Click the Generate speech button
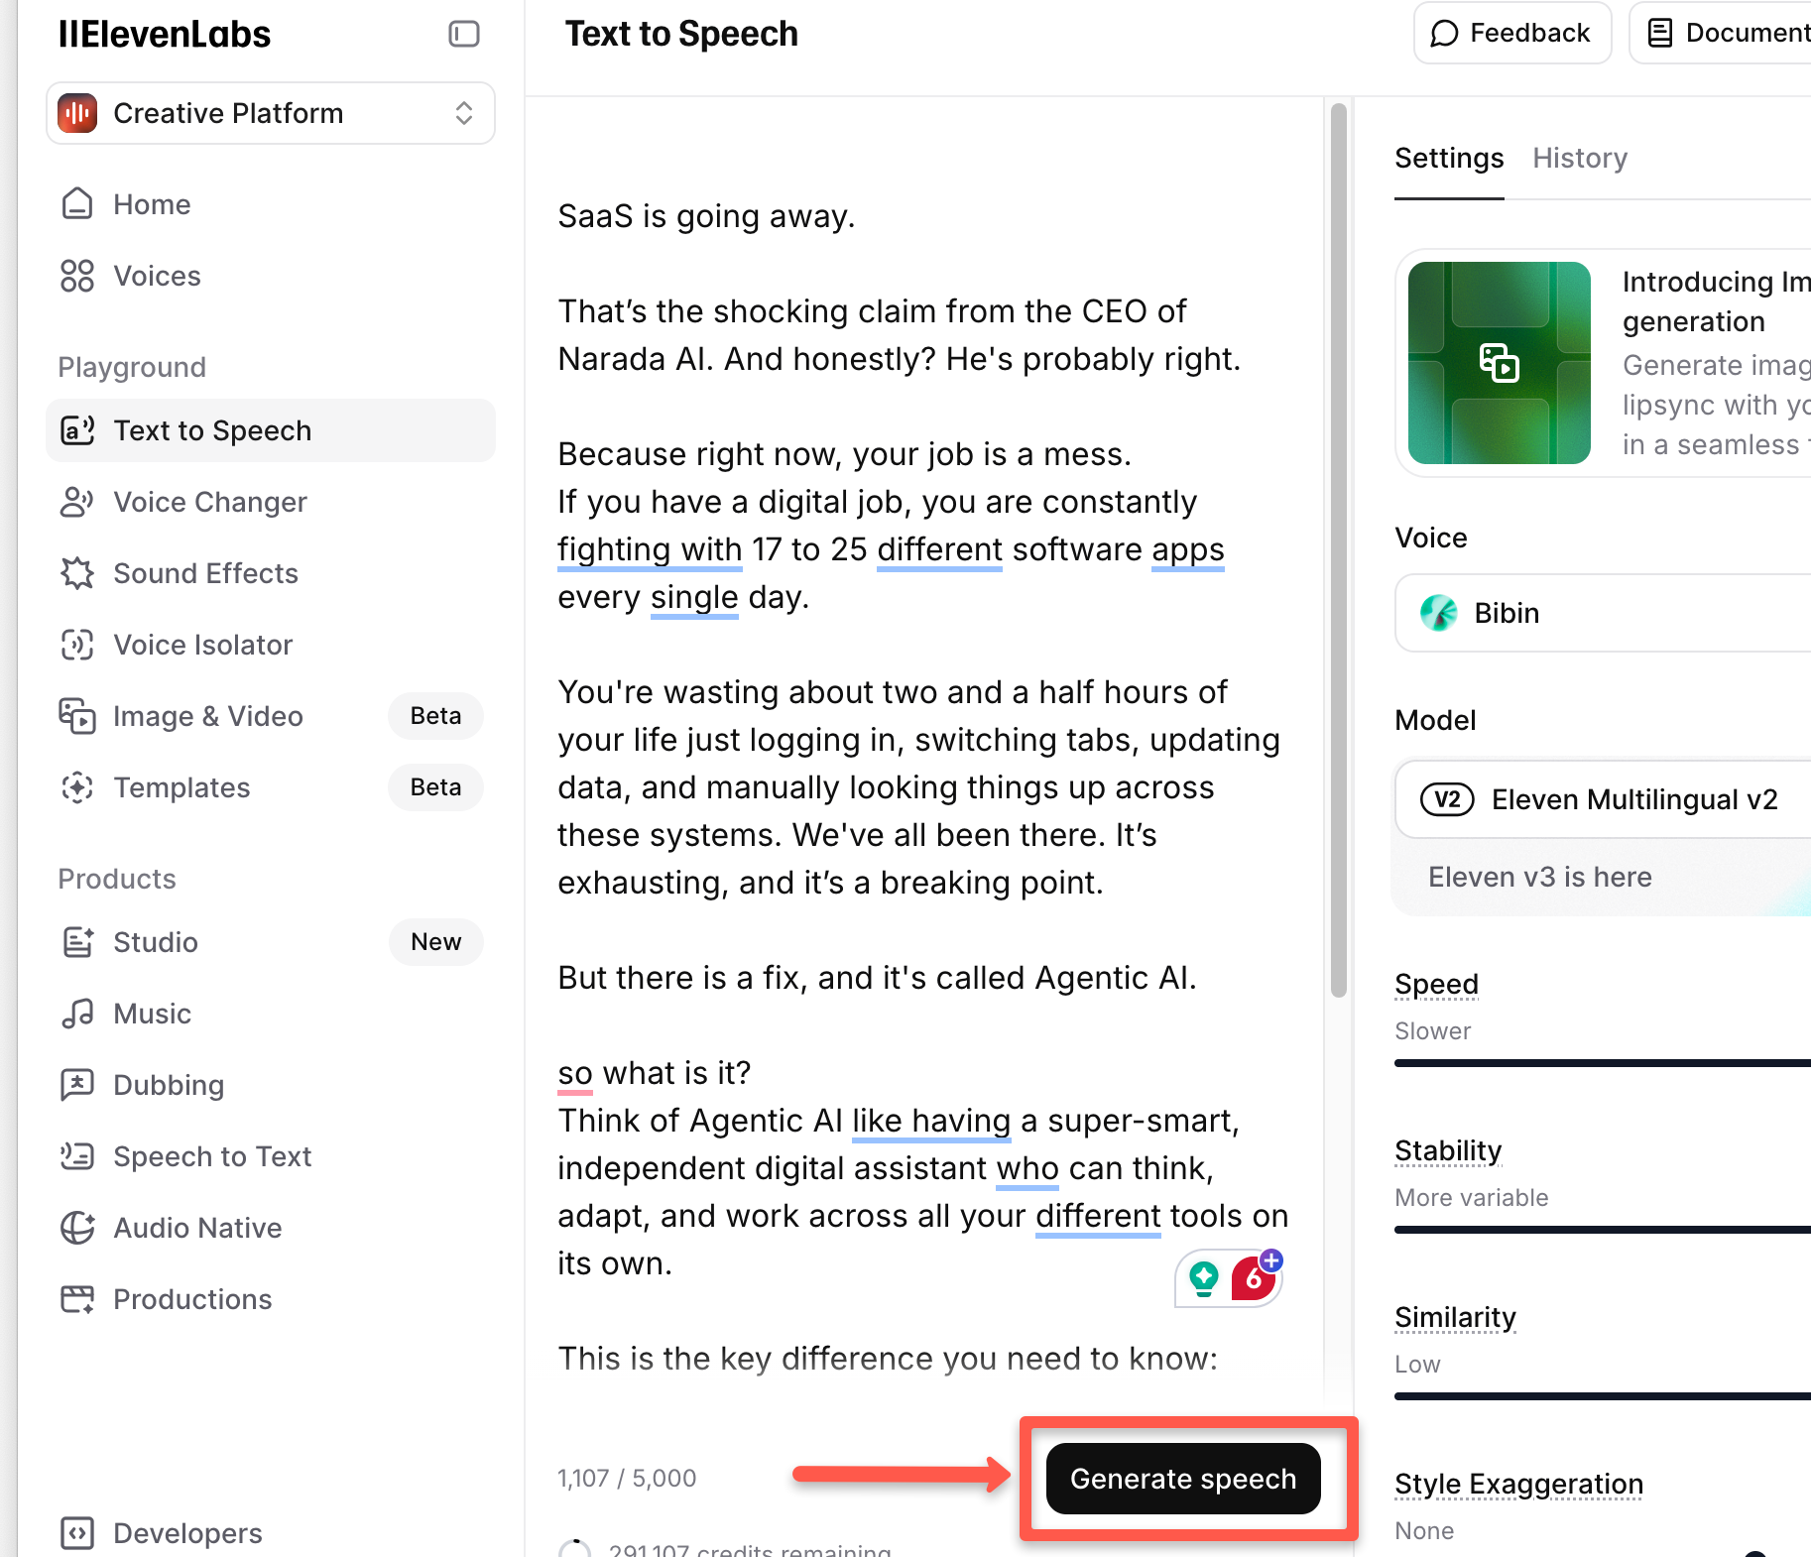The height and width of the screenshot is (1557, 1811). (x=1182, y=1478)
